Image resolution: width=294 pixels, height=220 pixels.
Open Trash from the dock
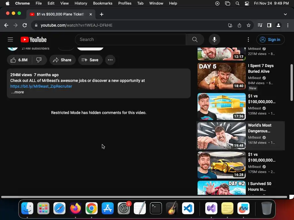click(x=267, y=208)
